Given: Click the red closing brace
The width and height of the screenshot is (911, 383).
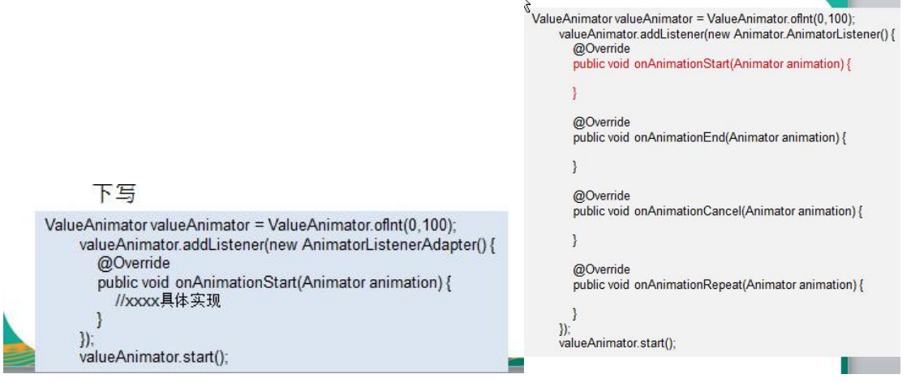Looking at the screenshot, I should 575,93.
